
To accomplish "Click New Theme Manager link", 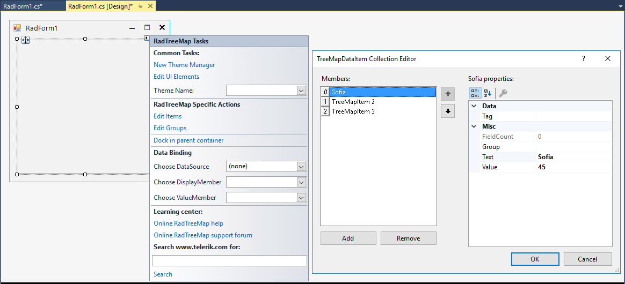I will (x=184, y=65).
